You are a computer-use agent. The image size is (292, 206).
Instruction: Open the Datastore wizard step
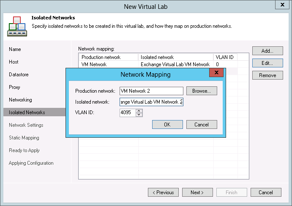click(19, 75)
